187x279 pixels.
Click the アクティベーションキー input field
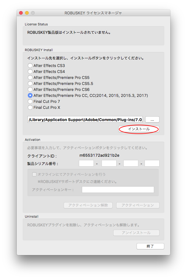[x=118, y=190]
